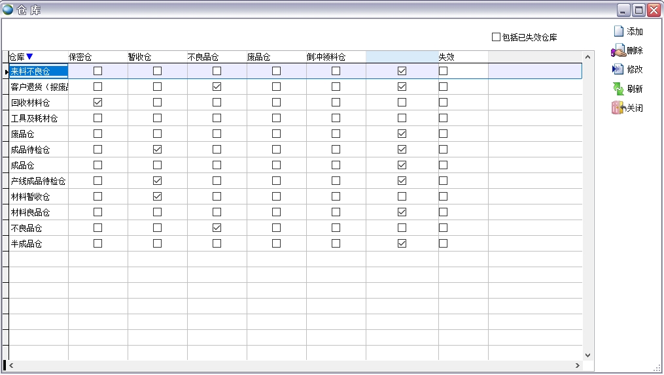664x375 pixels.
Task: Maximize the 仓库 window
Action: pyautogui.click(x=638, y=9)
